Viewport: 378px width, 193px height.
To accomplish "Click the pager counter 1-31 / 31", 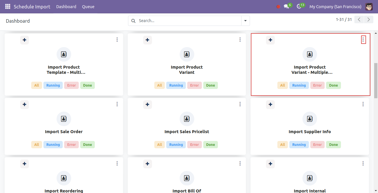I will 344,19.
